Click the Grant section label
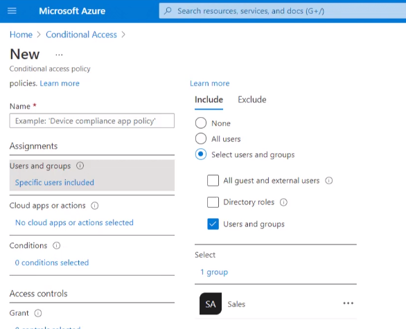The image size is (406, 329). (x=19, y=313)
